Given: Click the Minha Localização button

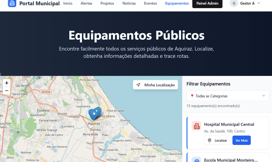Looking at the screenshot, I should [x=155, y=85].
